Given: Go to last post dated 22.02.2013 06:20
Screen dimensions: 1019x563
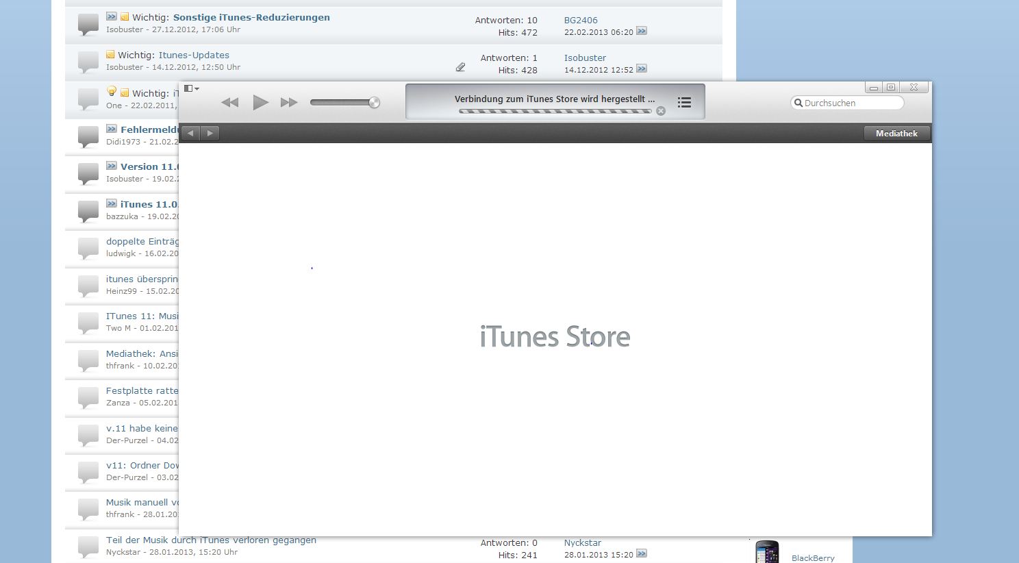Looking at the screenshot, I should pos(642,31).
